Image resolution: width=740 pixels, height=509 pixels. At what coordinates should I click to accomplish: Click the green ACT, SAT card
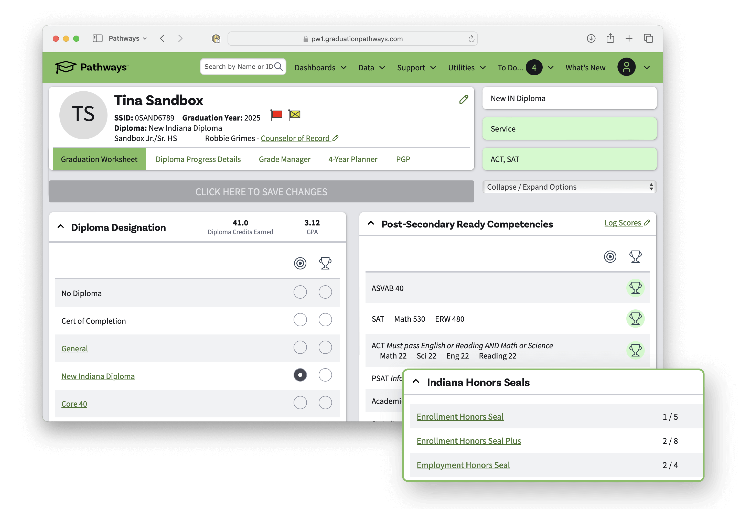(x=569, y=159)
